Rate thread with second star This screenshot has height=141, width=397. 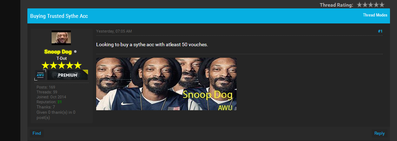tap(365, 5)
